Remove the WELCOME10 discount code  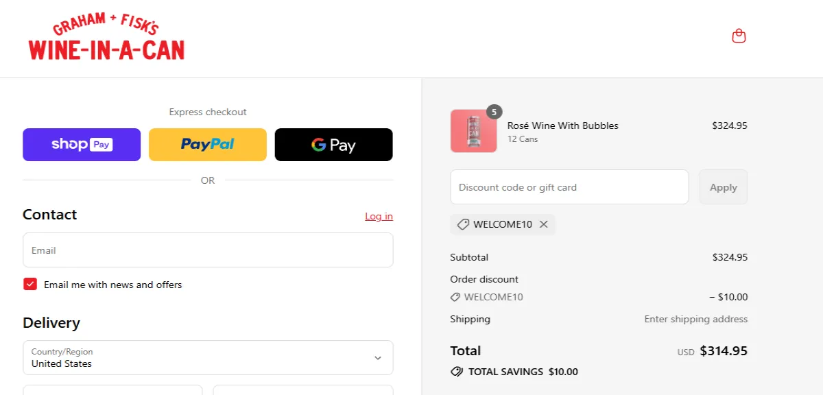(544, 224)
